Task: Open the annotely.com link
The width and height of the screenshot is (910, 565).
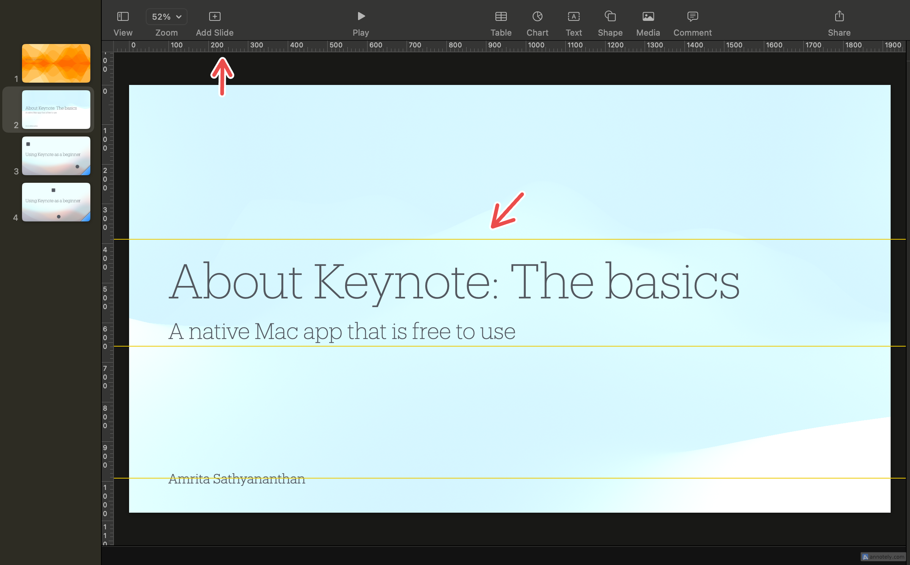Action: 883,557
